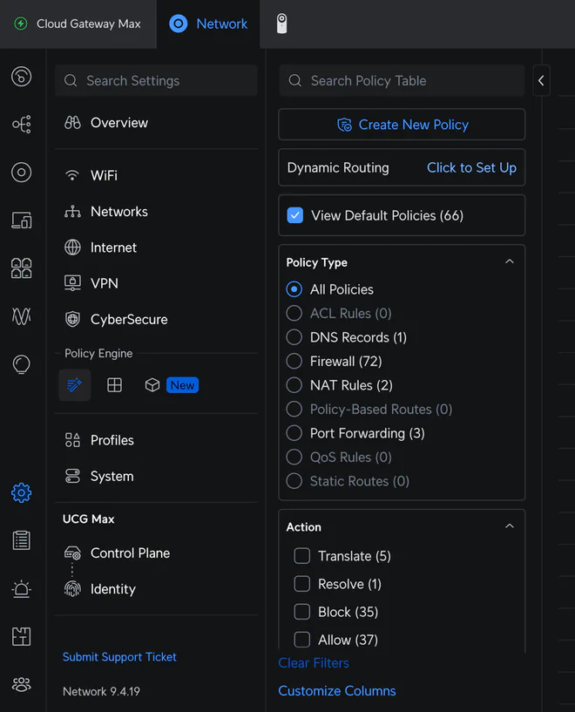This screenshot has width=575, height=712.
Task: Collapse the Action section
Action: [x=509, y=526]
